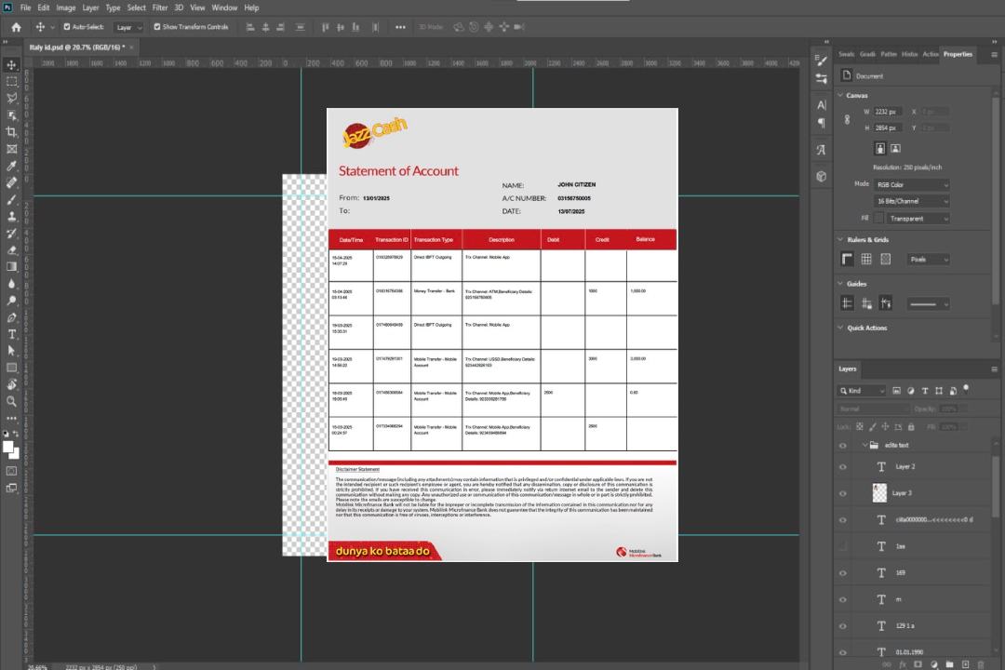Toggle rulers in Rulers & Grids

(848, 259)
